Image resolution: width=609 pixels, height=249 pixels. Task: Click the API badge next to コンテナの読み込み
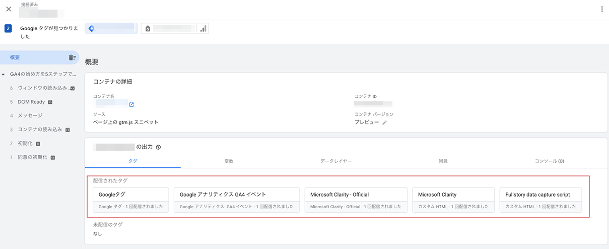pyautogui.click(x=67, y=130)
